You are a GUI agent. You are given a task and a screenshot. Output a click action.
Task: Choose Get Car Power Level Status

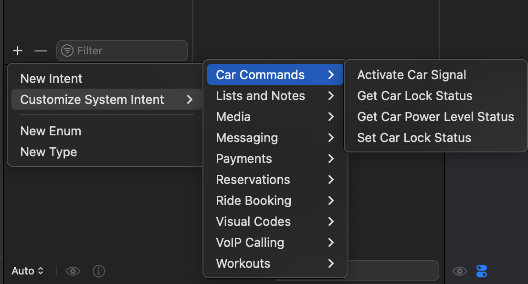point(435,117)
